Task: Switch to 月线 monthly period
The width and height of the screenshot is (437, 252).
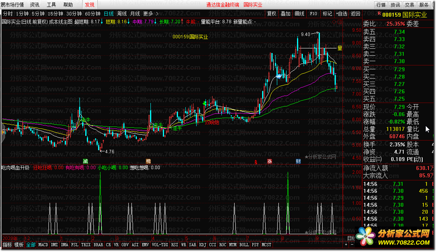Action: (135, 14)
